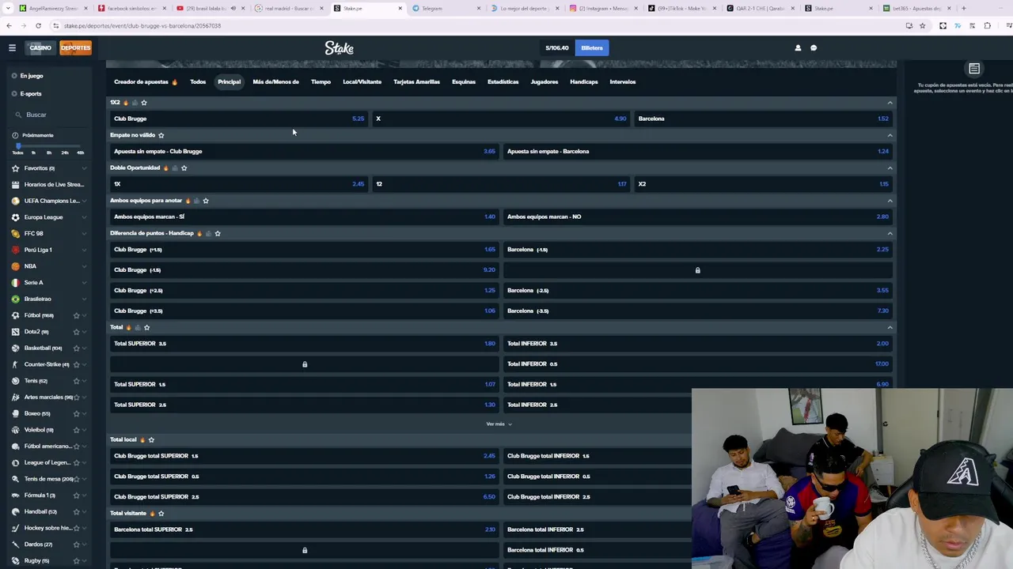The height and width of the screenshot is (569, 1013).
Task: Expand the Perú Liga 1 entry
Action: [x=84, y=250]
